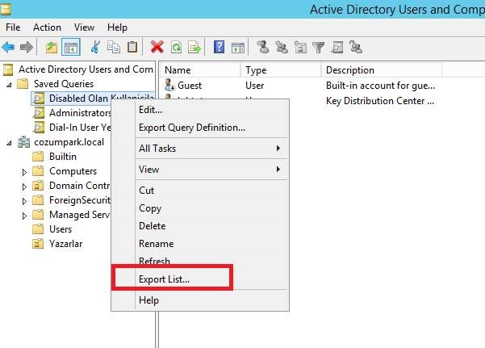
Task: Open the View menu in menu bar
Action: (x=84, y=27)
